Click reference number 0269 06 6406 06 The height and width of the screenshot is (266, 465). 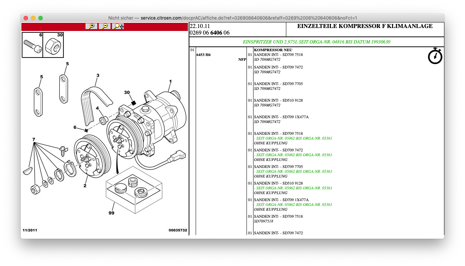210,32
